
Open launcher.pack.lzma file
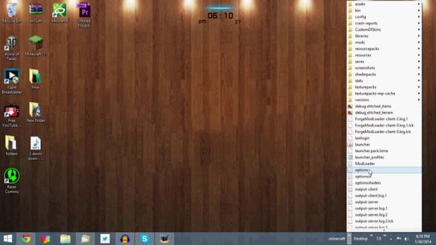point(384,151)
